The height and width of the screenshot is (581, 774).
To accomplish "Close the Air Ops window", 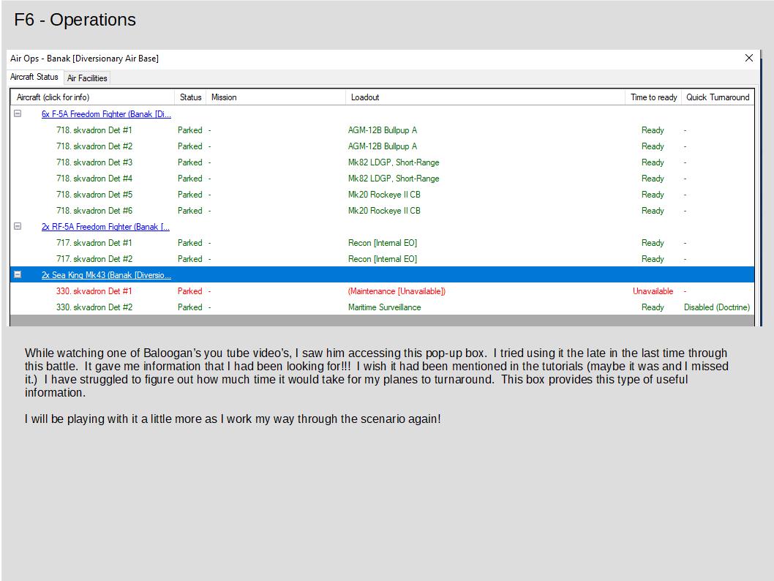I will [x=749, y=59].
